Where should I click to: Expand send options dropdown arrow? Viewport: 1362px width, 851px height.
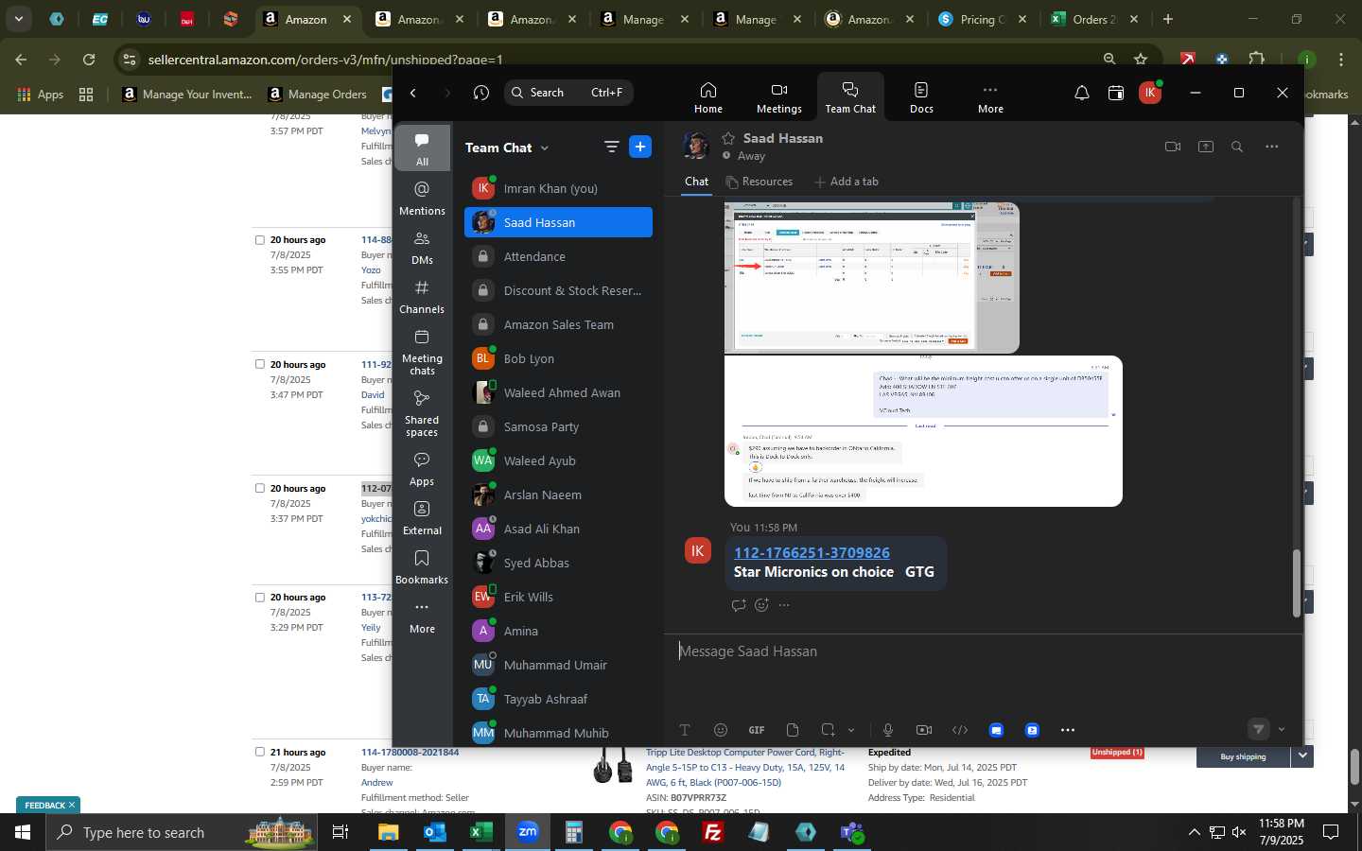click(1282, 729)
